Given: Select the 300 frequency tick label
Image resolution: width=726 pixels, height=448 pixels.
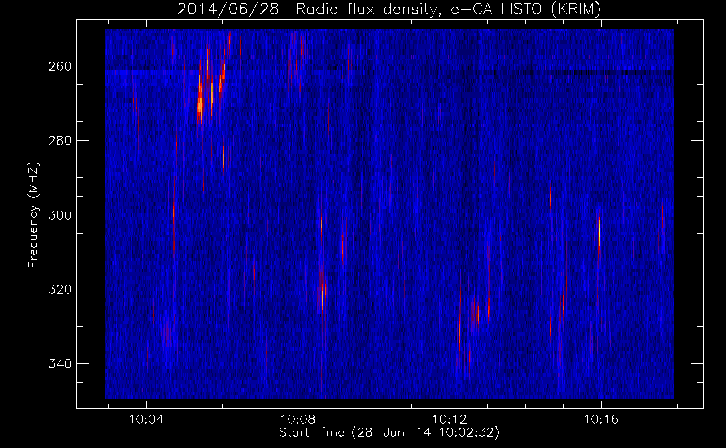Looking at the screenshot, I should click(60, 215).
